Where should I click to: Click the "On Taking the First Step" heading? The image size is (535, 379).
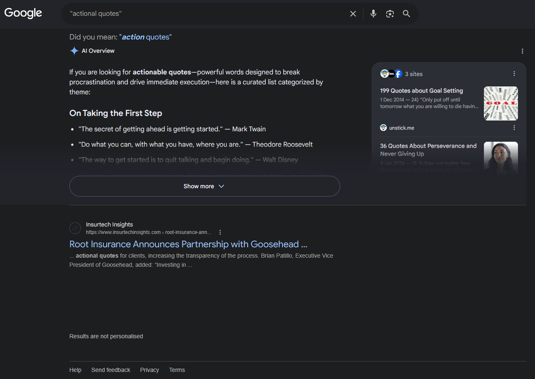[116, 113]
